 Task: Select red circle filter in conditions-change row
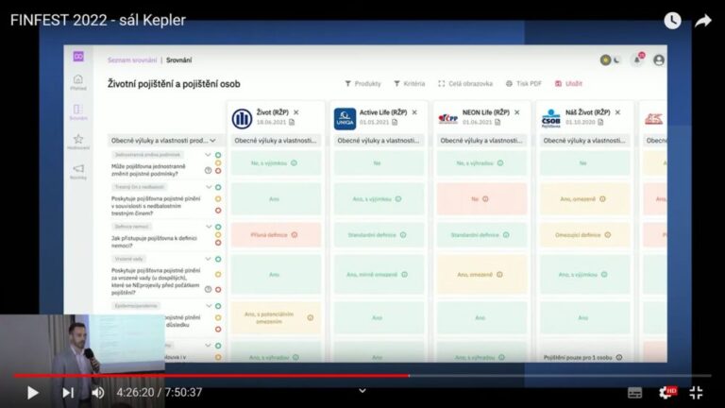218,171
